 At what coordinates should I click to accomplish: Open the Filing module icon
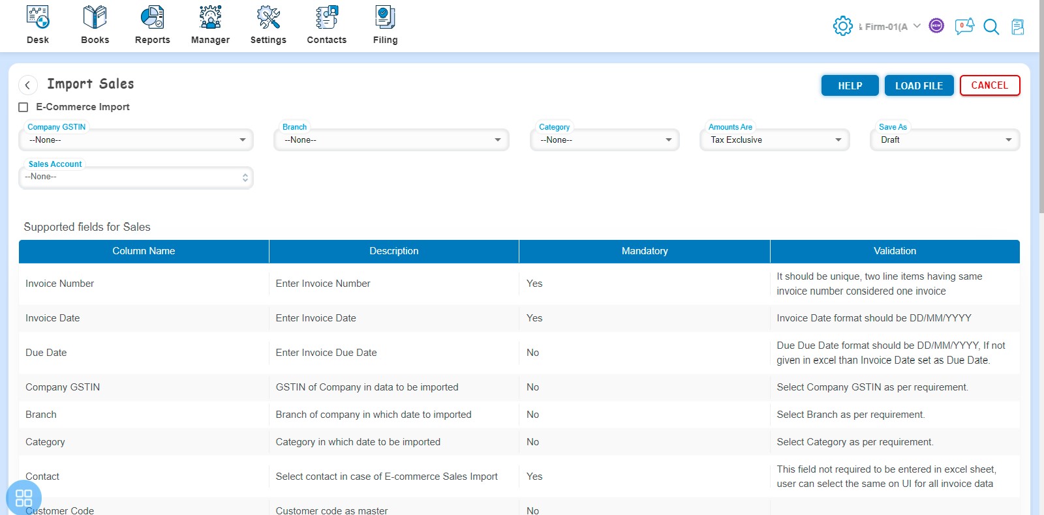point(385,18)
